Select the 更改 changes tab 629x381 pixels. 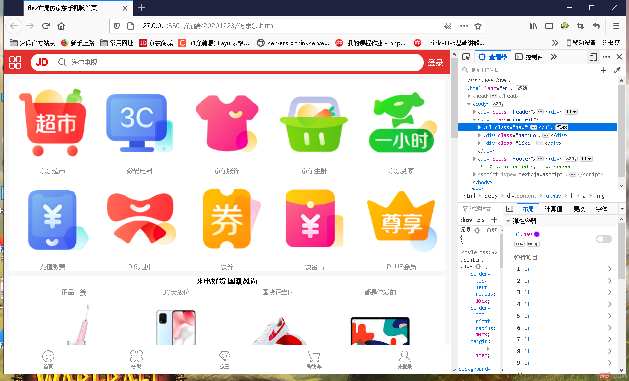(x=579, y=209)
